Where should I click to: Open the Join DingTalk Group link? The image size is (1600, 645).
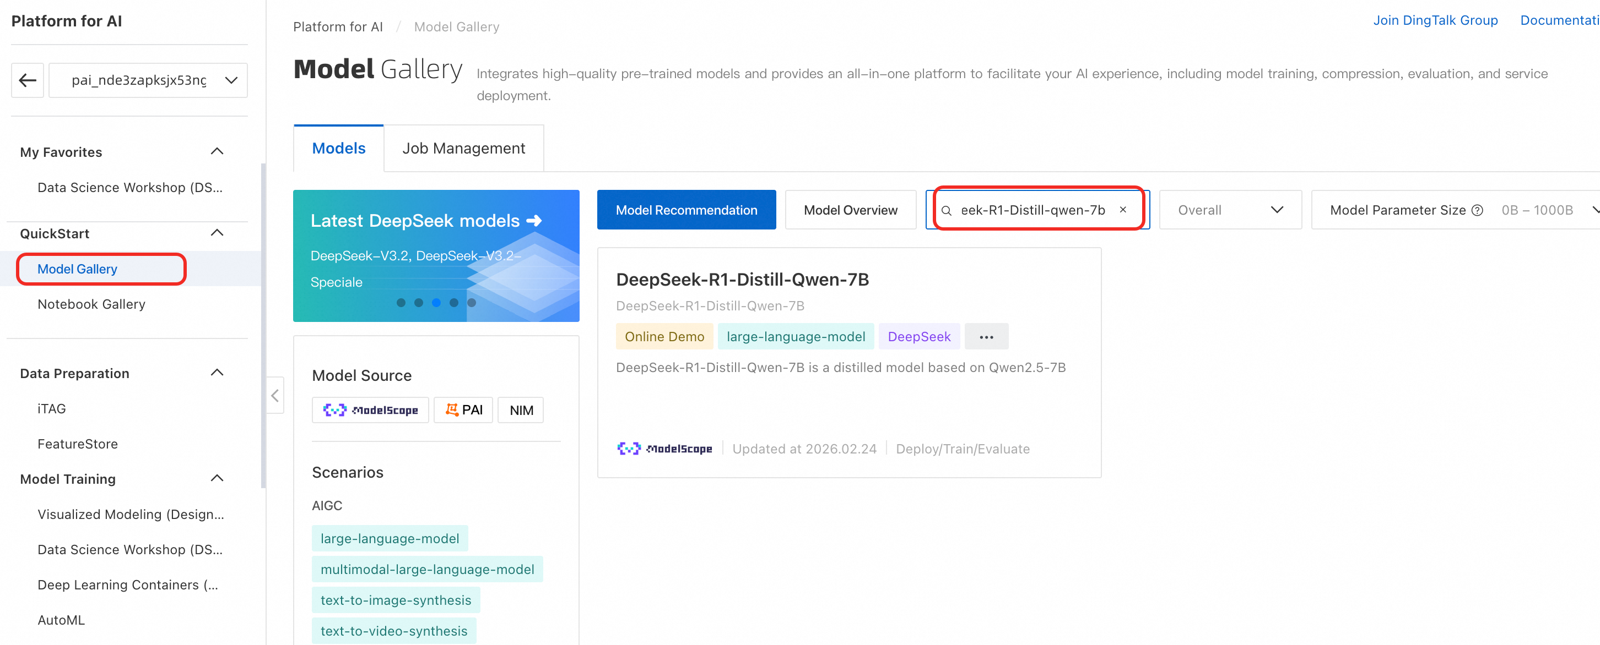(1435, 20)
